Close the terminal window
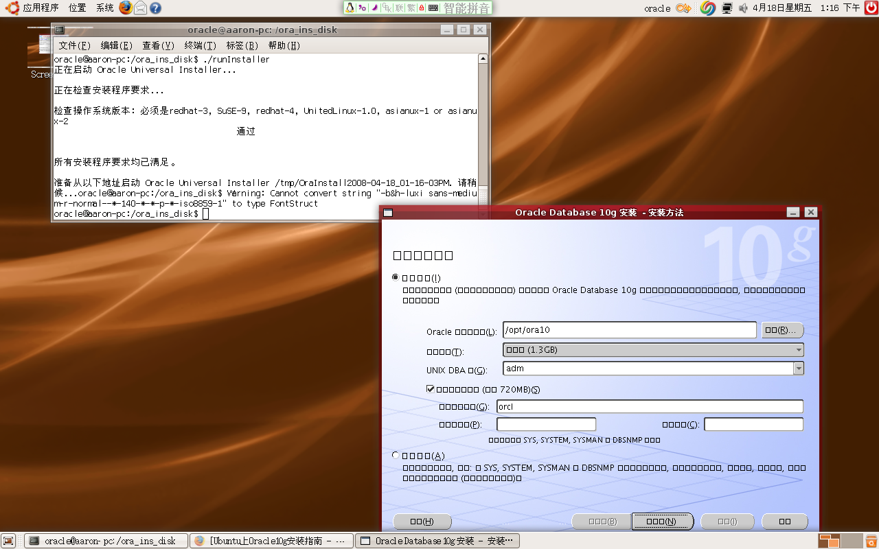The image size is (879, 549). [x=480, y=30]
